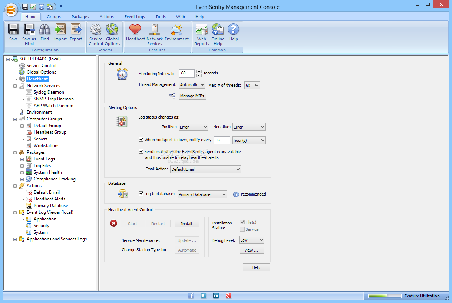Click the Monitoring Interval input field
Viewport: 452px width, 303px height.
187,73
